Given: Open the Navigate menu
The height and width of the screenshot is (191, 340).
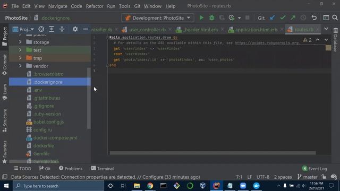Looking at the screenshot, I should pyautogui.click(x=58, y=6).
